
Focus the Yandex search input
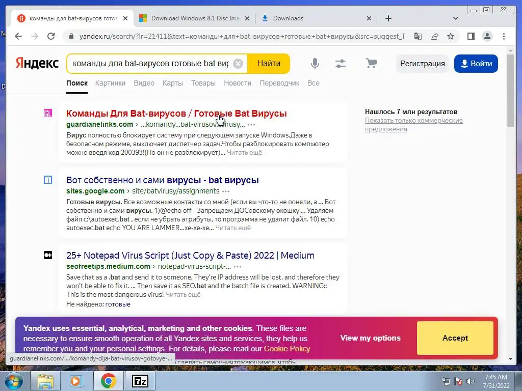coord(151,63)
